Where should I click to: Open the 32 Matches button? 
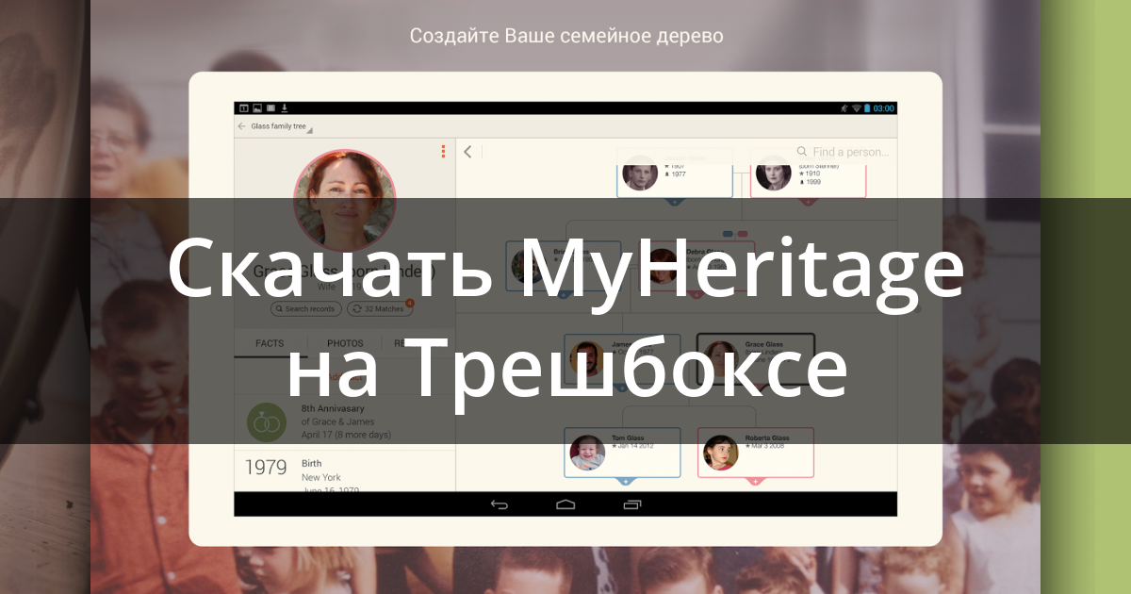[x=380, y=308]
